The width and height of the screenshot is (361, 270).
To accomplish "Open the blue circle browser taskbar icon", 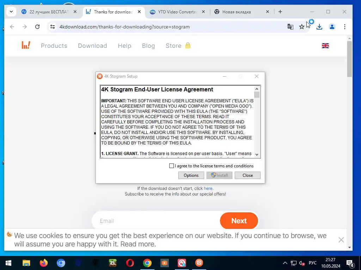I will [x=61, y=263].
